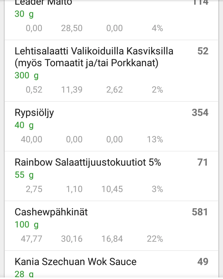Tap the 28,50 macro value

(72, 28)
